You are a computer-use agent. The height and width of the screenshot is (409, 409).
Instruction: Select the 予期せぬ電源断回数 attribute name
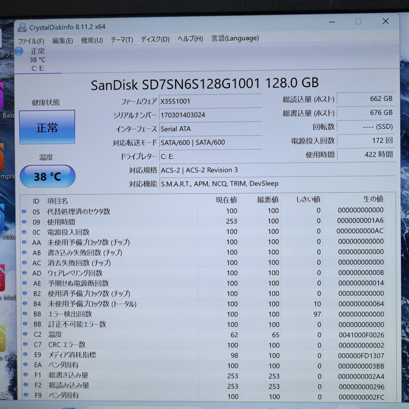tap(78, 283)
